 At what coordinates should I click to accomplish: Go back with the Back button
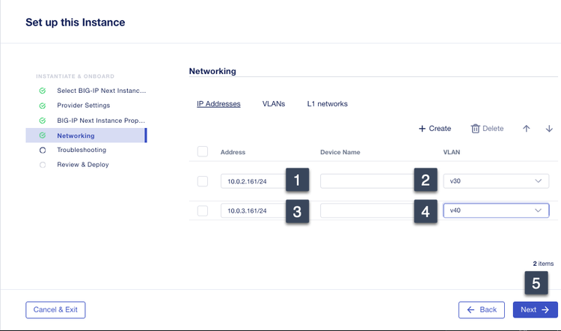(x=482, y=309)
